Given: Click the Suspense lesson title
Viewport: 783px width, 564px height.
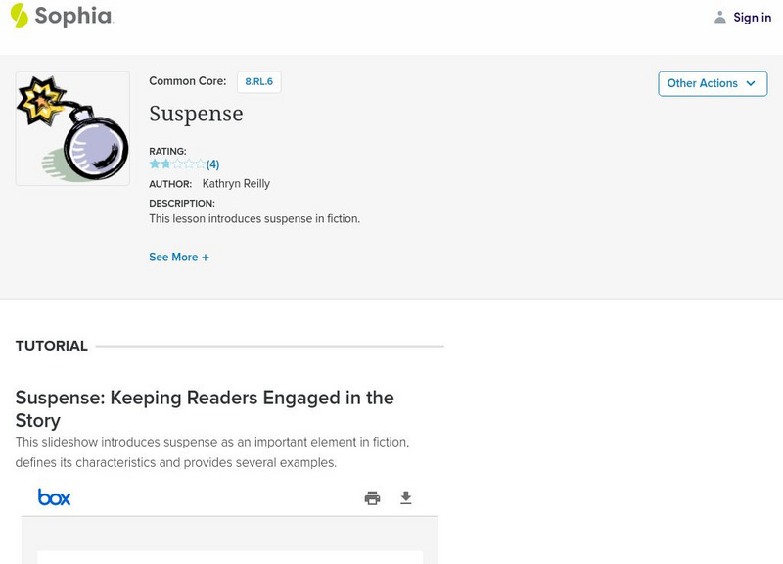Looking at the screenshot, I should pos(196,114).
